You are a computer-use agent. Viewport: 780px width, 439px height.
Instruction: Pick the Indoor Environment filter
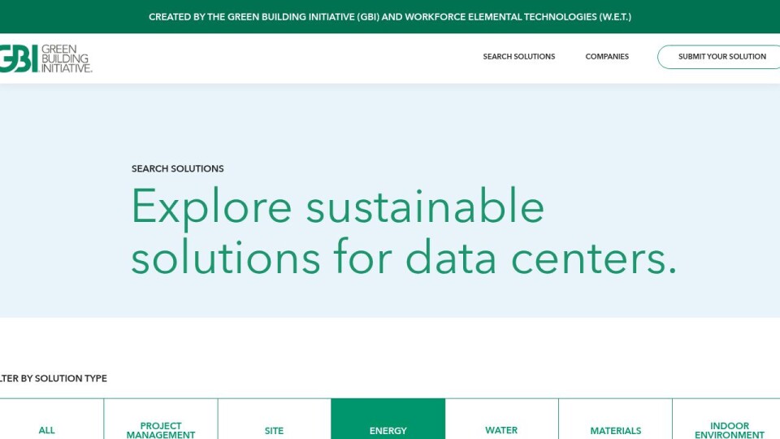[x=729, y=429]
